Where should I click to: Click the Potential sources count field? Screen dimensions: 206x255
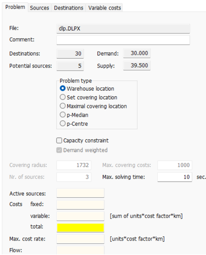pos(70,66)
